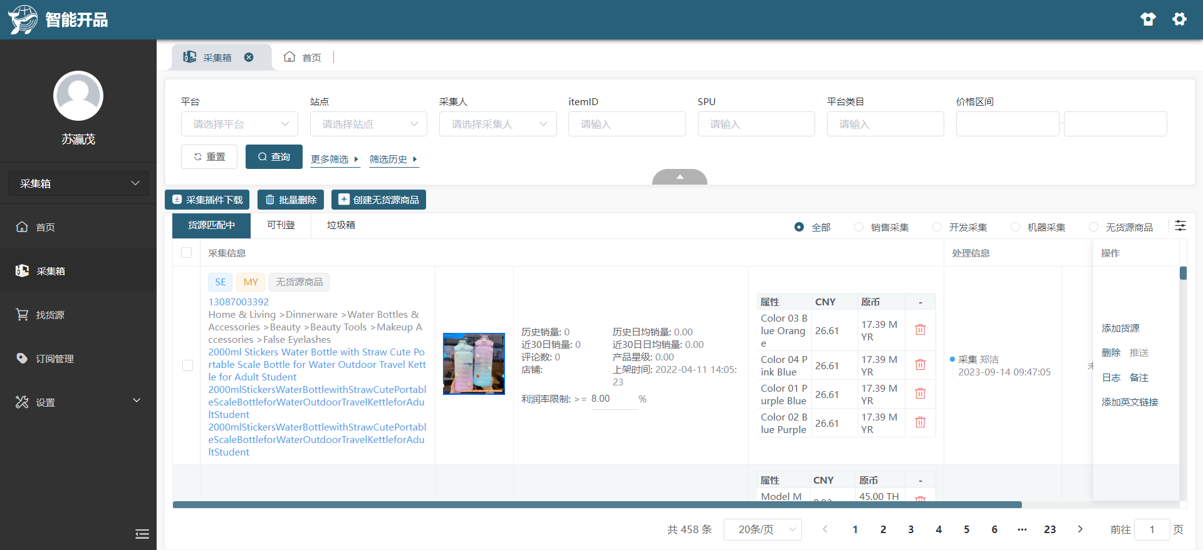This screenshot has height=550, width=1203.
Task: Click the horizontal table scrollbar
Action: (597, 504)
